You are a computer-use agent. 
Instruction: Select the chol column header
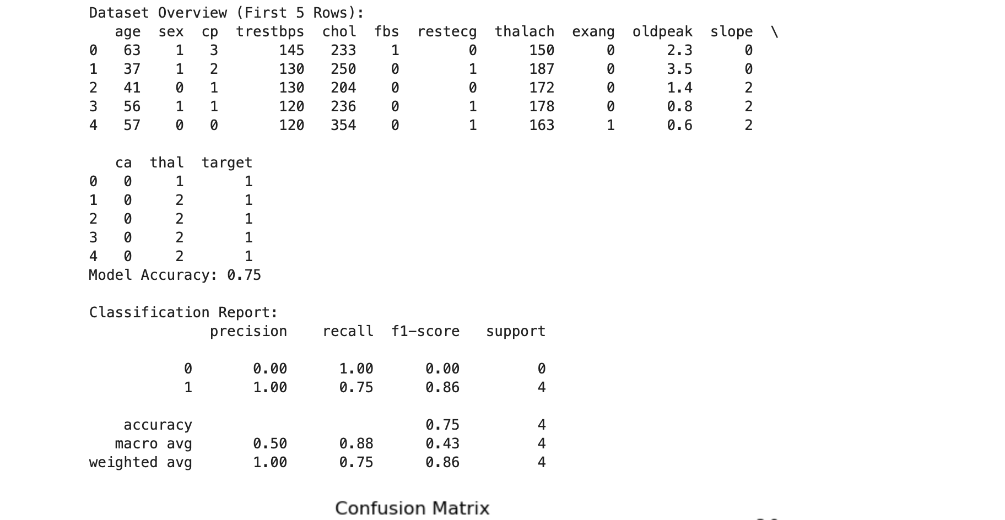coord(339,32)
